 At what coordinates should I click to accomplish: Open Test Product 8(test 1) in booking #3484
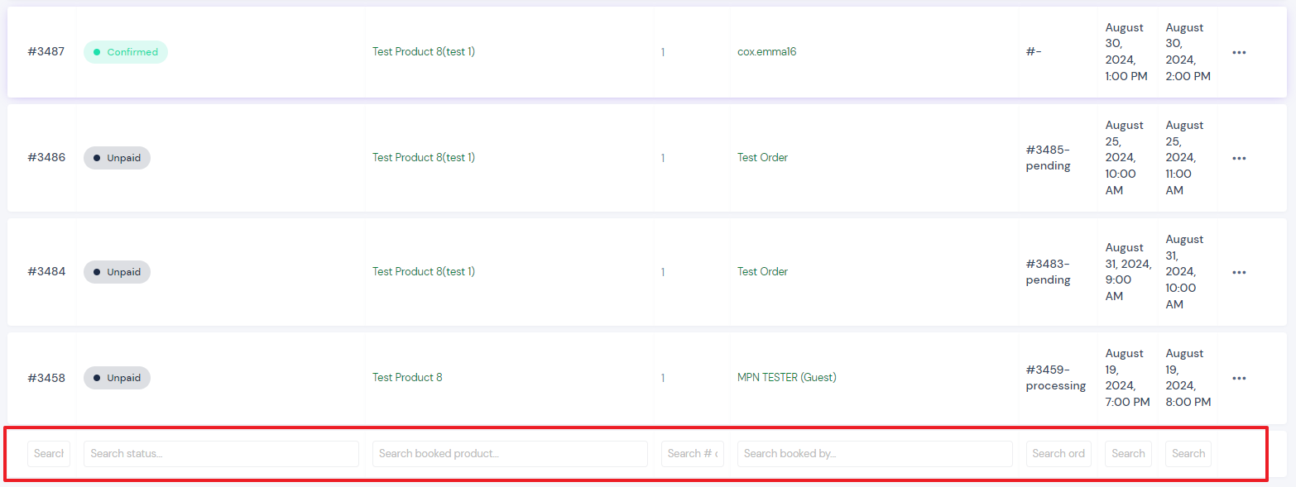tap(424, 272)
